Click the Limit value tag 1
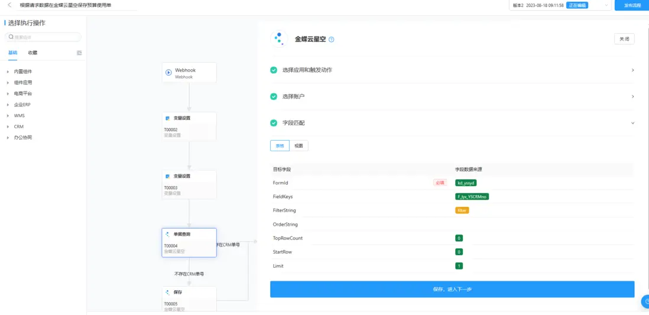Viewport: 649px width, 315px height. (459, 266)
